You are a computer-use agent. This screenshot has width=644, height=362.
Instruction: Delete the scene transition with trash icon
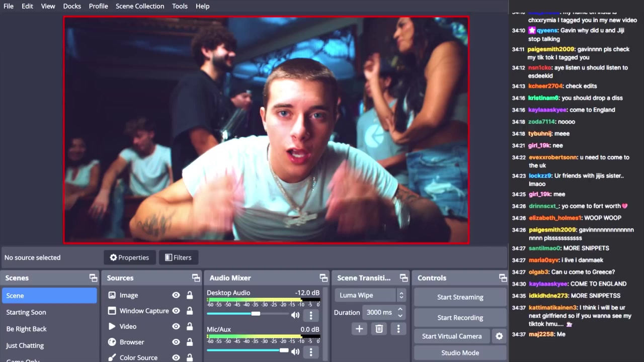[x=379, y=329]
